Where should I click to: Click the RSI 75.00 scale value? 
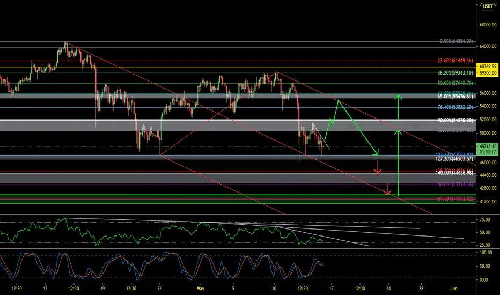(484, 220)
